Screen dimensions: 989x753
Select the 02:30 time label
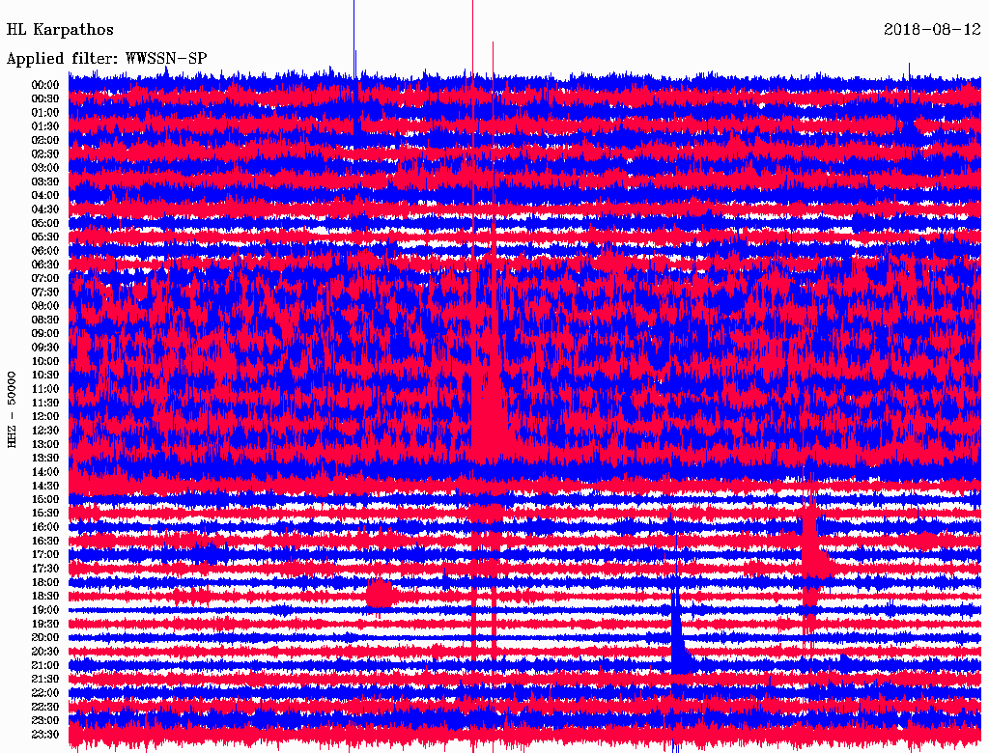[45, 153]
